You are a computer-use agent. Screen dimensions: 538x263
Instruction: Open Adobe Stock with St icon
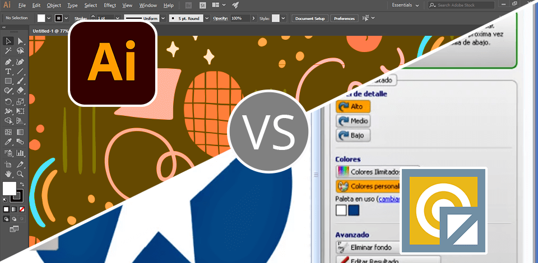(x=202, y=5)
